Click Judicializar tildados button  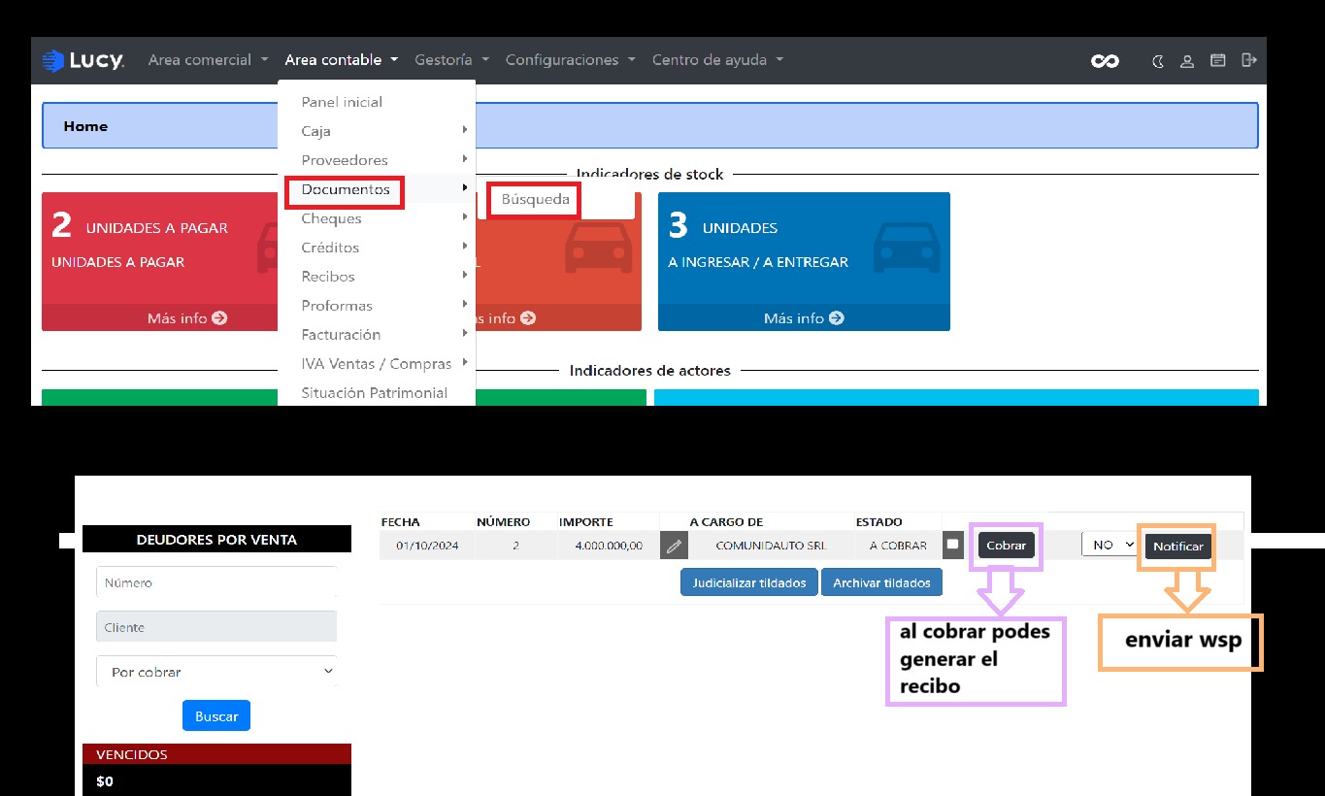coord(749,582)
